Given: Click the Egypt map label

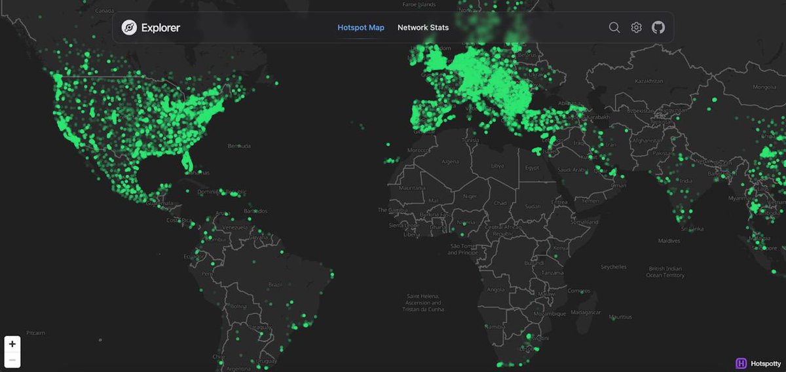Looking at the screenshot, I should (x=532, y=168).
